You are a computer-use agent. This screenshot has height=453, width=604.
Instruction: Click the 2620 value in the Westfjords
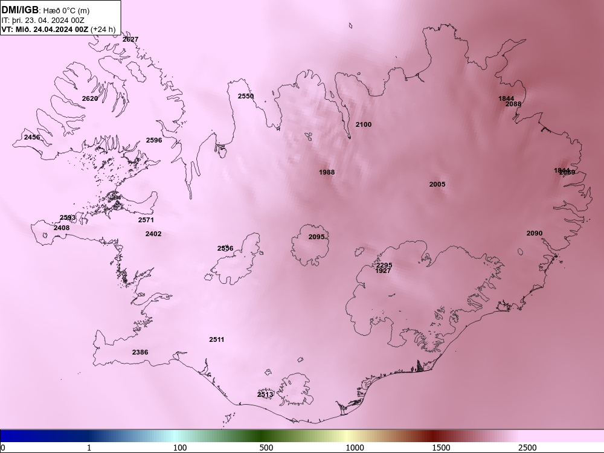click(x=90, y=98)
